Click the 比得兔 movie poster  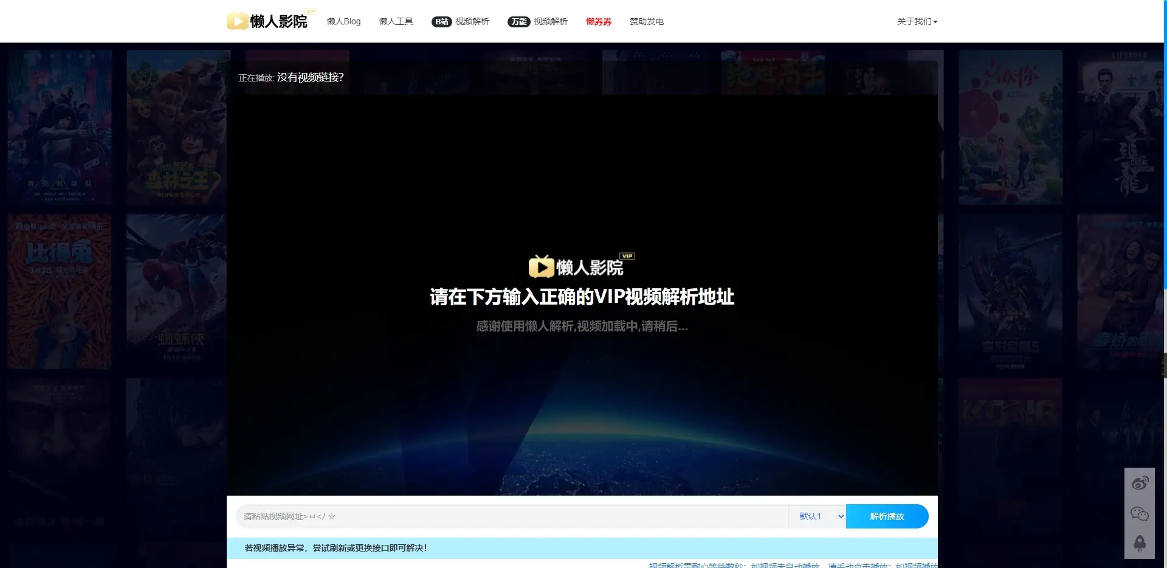tap(60, 291)
